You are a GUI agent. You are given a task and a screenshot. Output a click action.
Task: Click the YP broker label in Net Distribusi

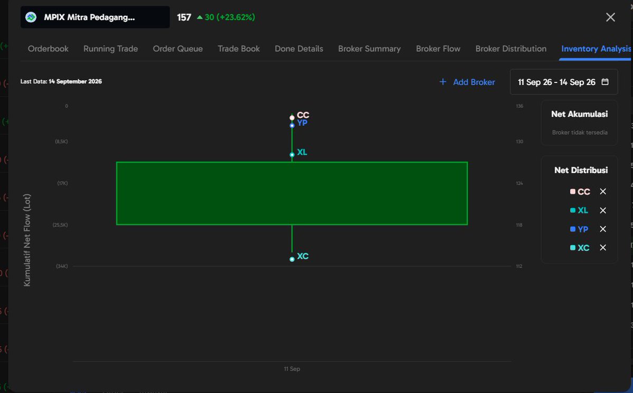[583, 229]
